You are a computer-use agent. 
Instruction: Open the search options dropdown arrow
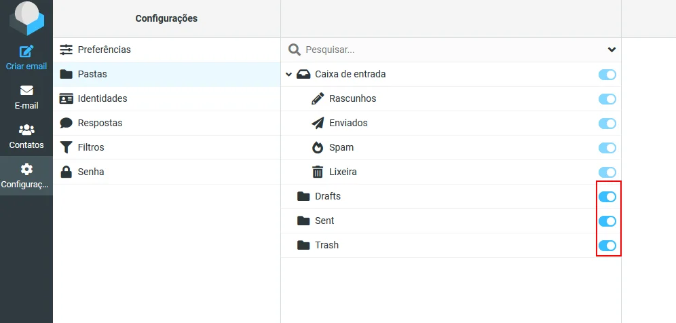612,50
